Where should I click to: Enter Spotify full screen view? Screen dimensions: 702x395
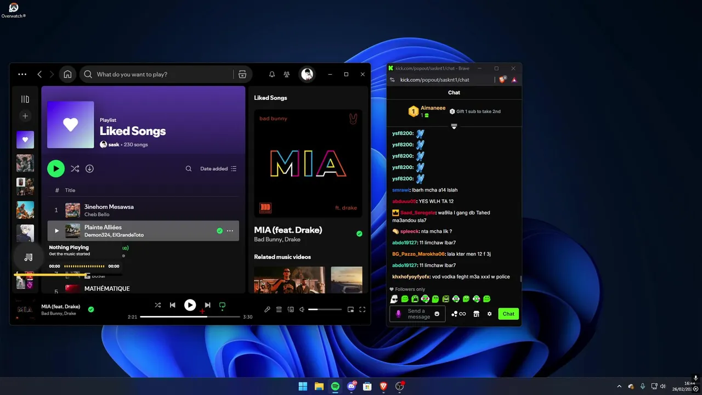(x=362, y=309)
